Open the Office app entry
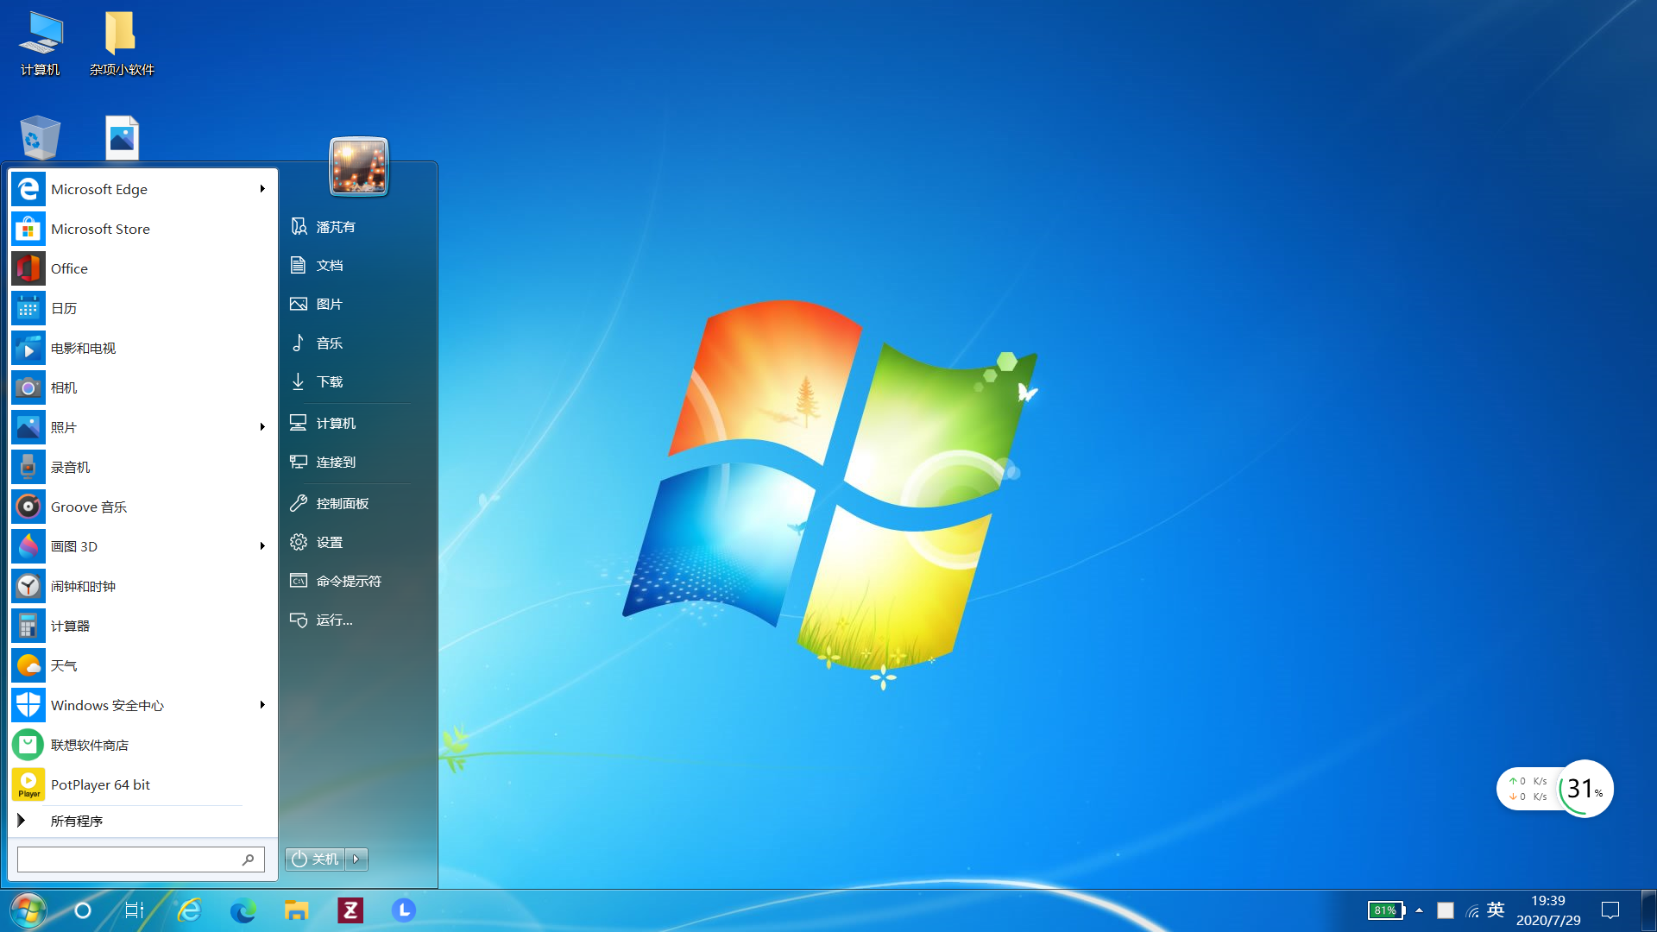 coord(142,268)
